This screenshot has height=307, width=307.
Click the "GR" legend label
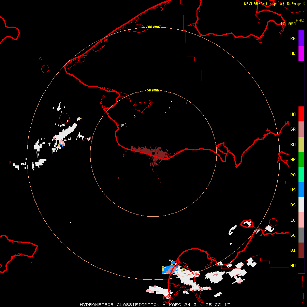pos(293,129)
